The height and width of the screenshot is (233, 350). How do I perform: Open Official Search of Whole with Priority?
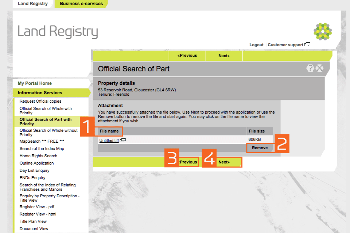(x=46, y=111)
